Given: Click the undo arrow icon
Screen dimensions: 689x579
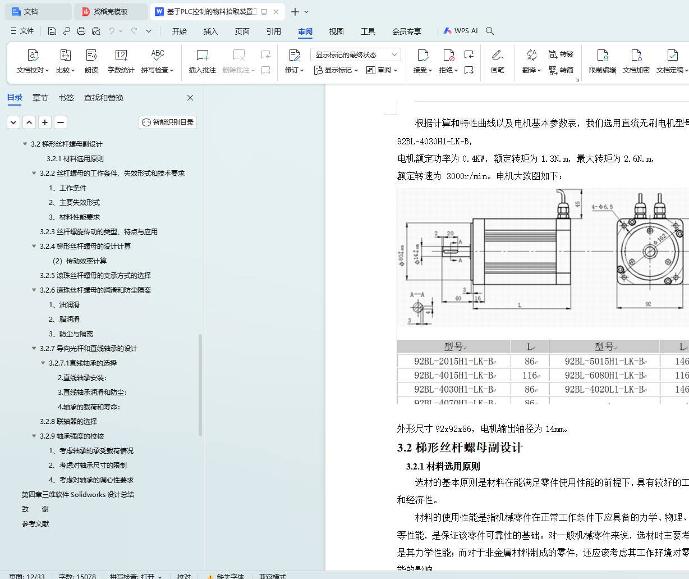Looking at the screenshot, I should pos(112,31).
